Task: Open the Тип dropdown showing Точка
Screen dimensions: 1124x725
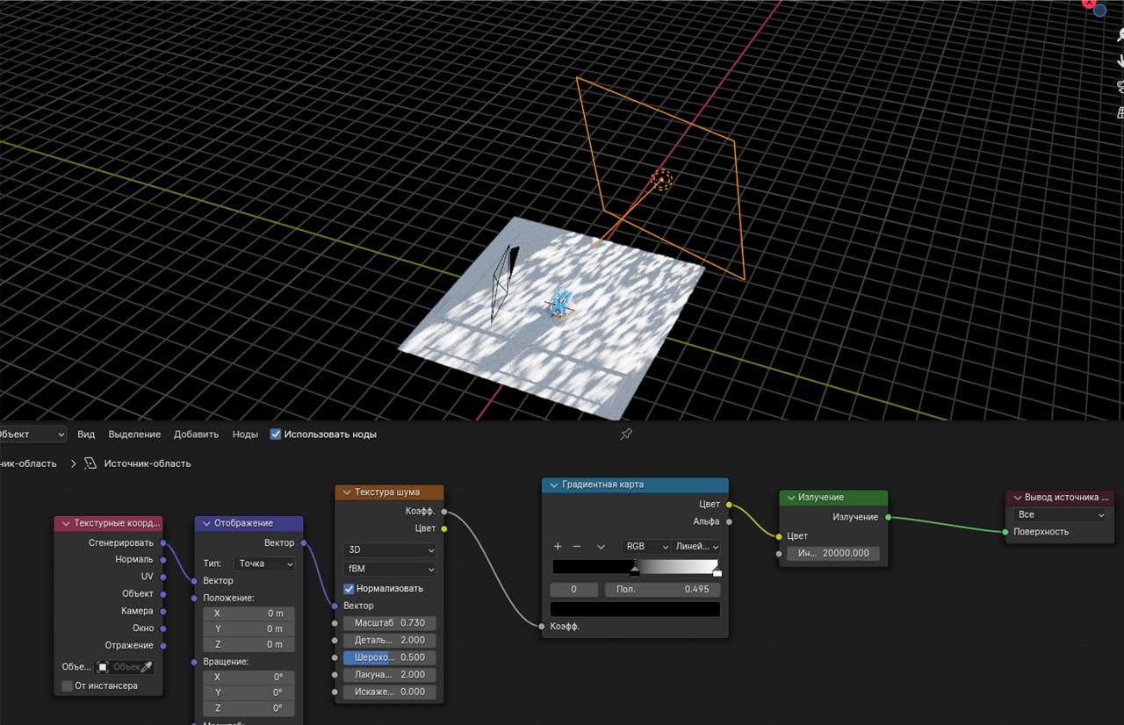Action: [265, 563]
